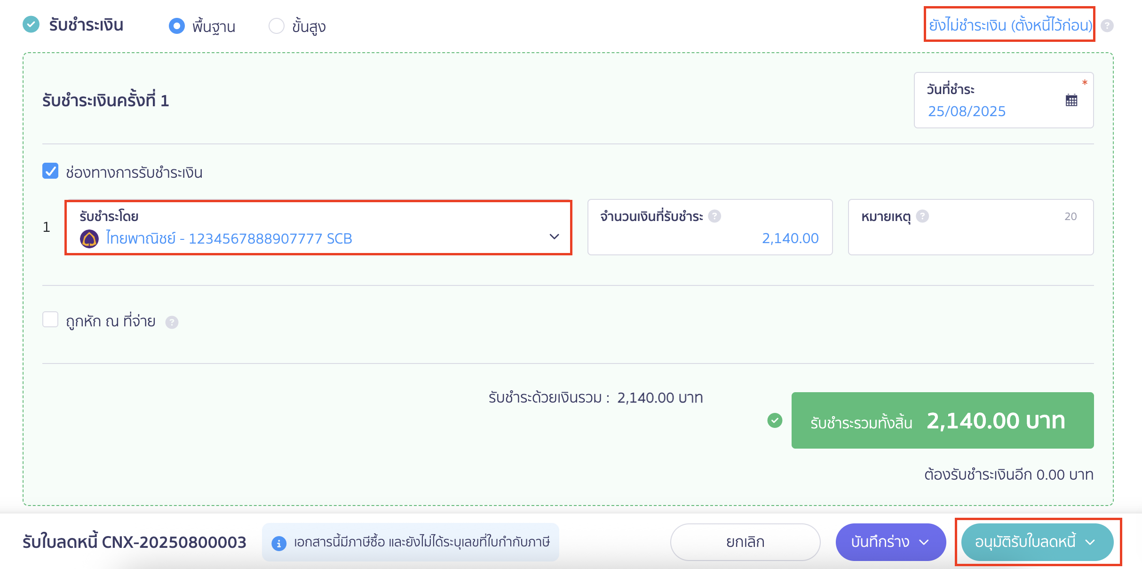The width and height of the screenshot is (1142, 569).
Task: Click text รับชำระด้วยเงินรวม : 2,140.00 บาท
Action: coord(595,398)
